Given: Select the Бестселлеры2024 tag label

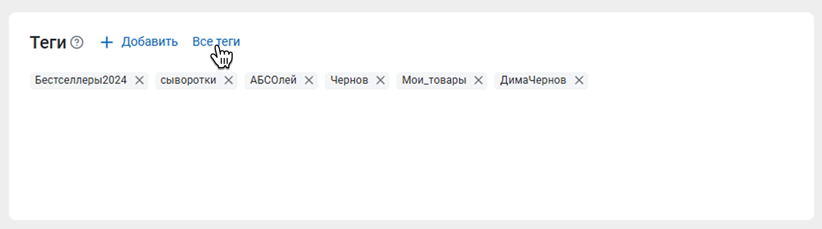Looking at the screenshot, I should [81, 81].
